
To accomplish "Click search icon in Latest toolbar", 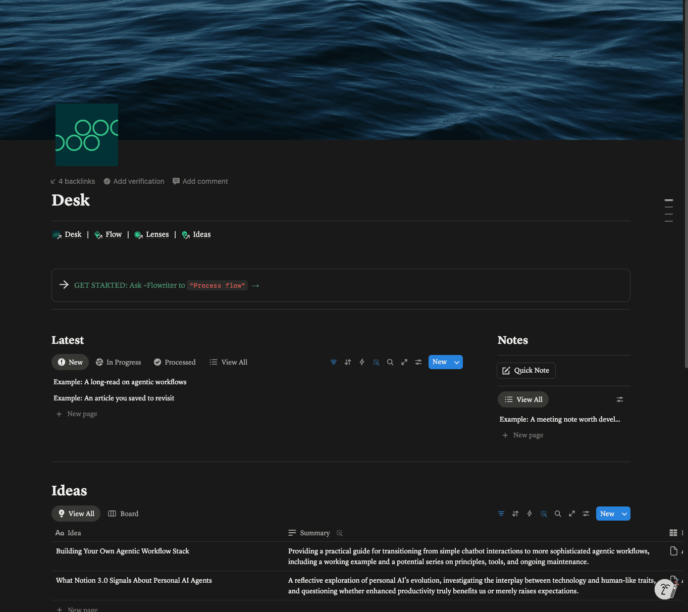I will coord(390,362).
